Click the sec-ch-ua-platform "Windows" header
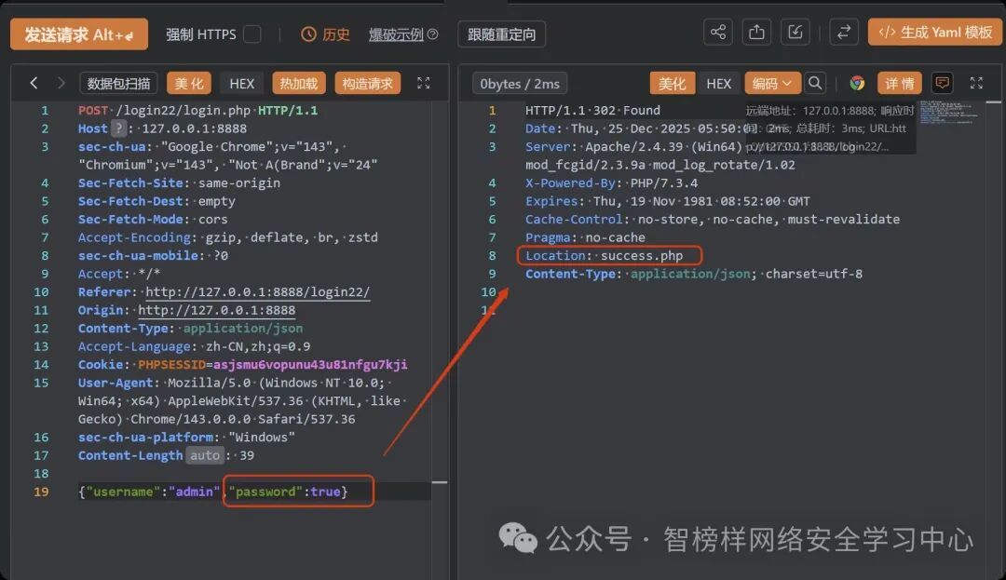 (x=186, y=437)
